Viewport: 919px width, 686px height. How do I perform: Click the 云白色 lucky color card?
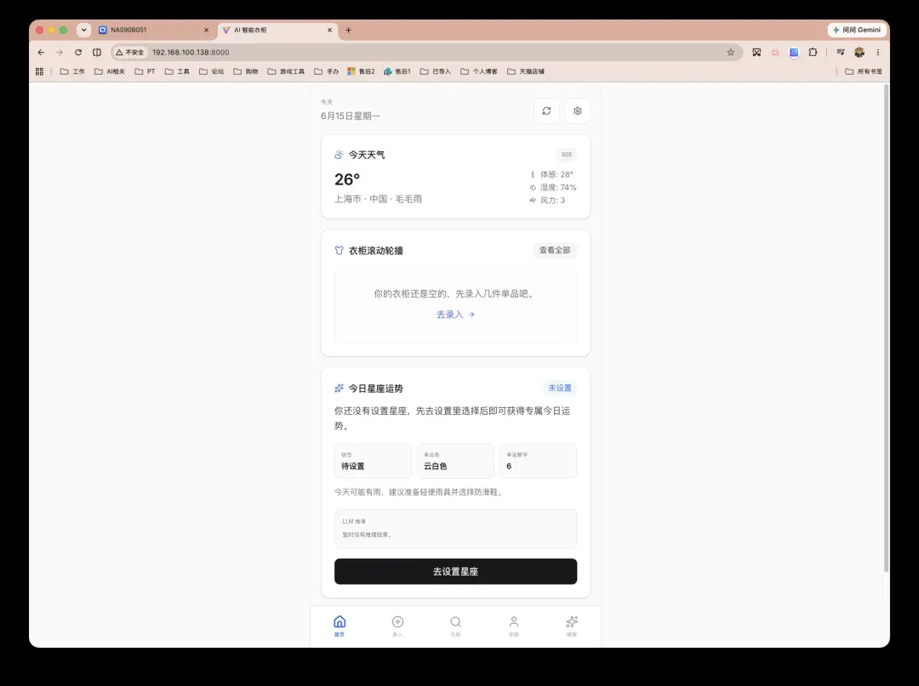point(455,461)
